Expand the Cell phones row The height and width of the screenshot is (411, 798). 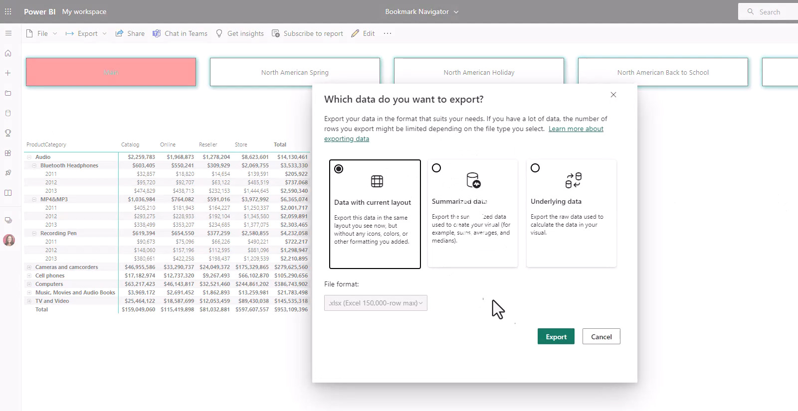pos(29,275)
